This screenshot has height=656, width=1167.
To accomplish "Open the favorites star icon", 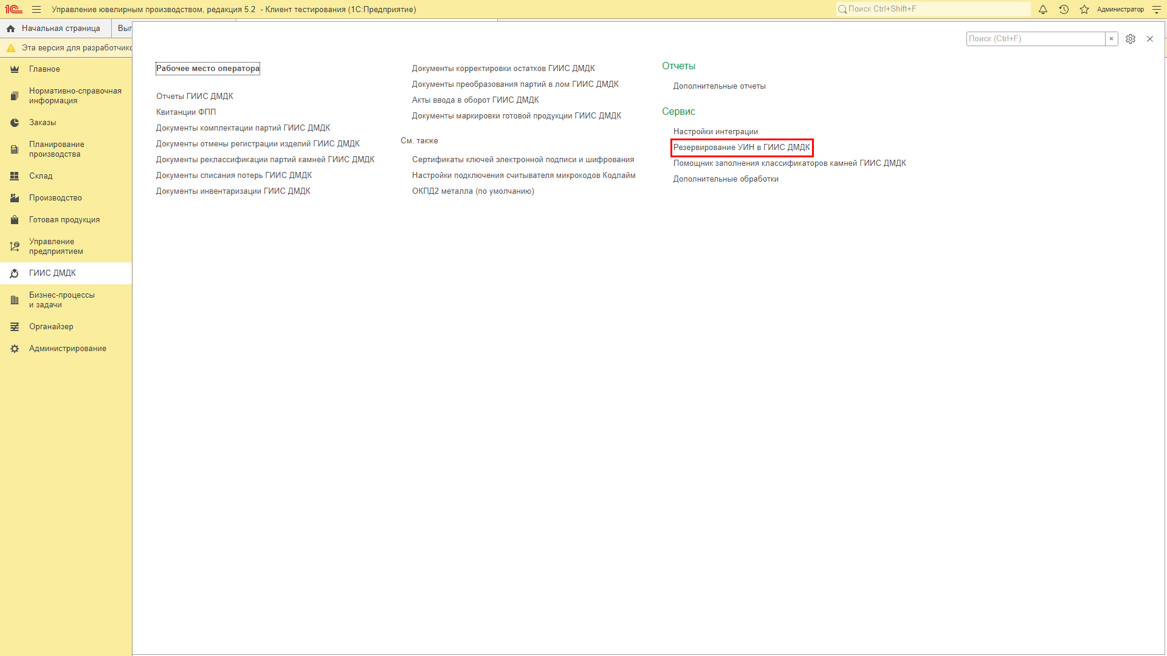I will [1084, 9].
